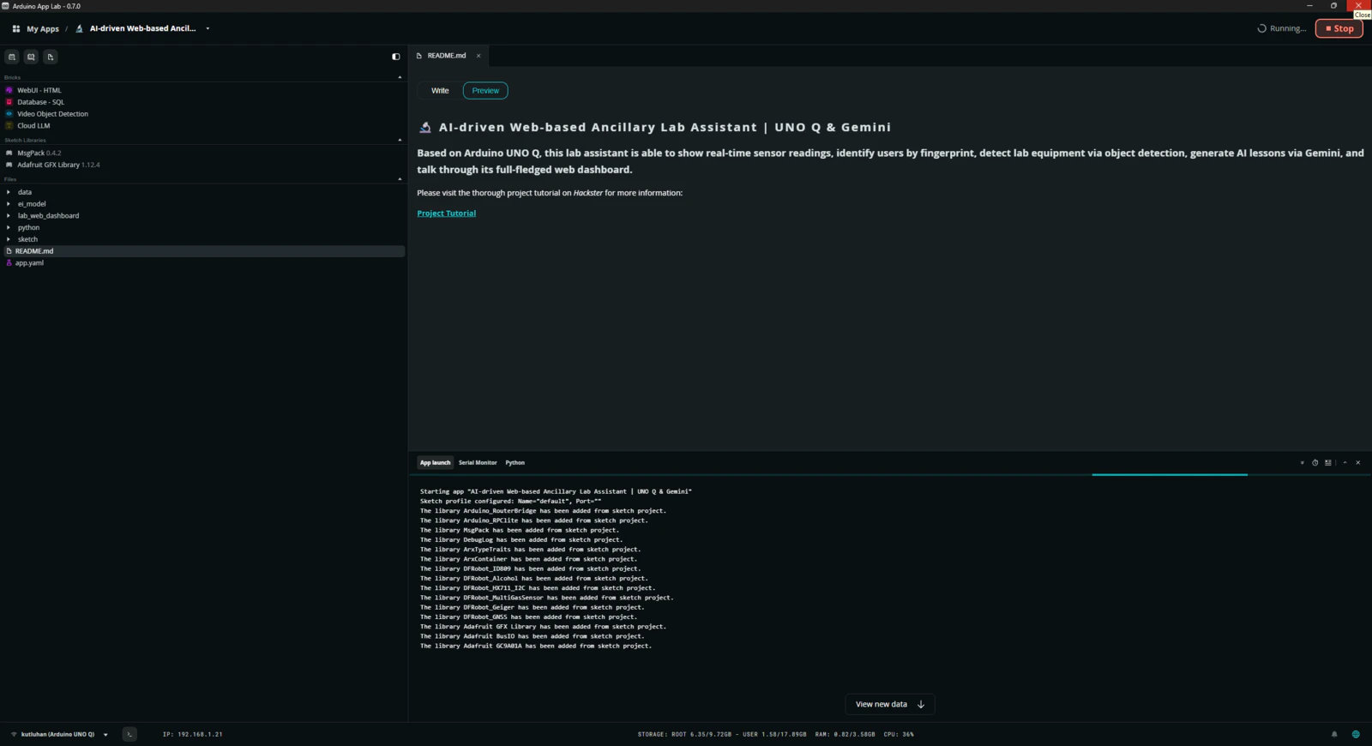The image size is (1372, 746).
Task: Click the RAM usage text in status bar
Action: pos(845,735)
